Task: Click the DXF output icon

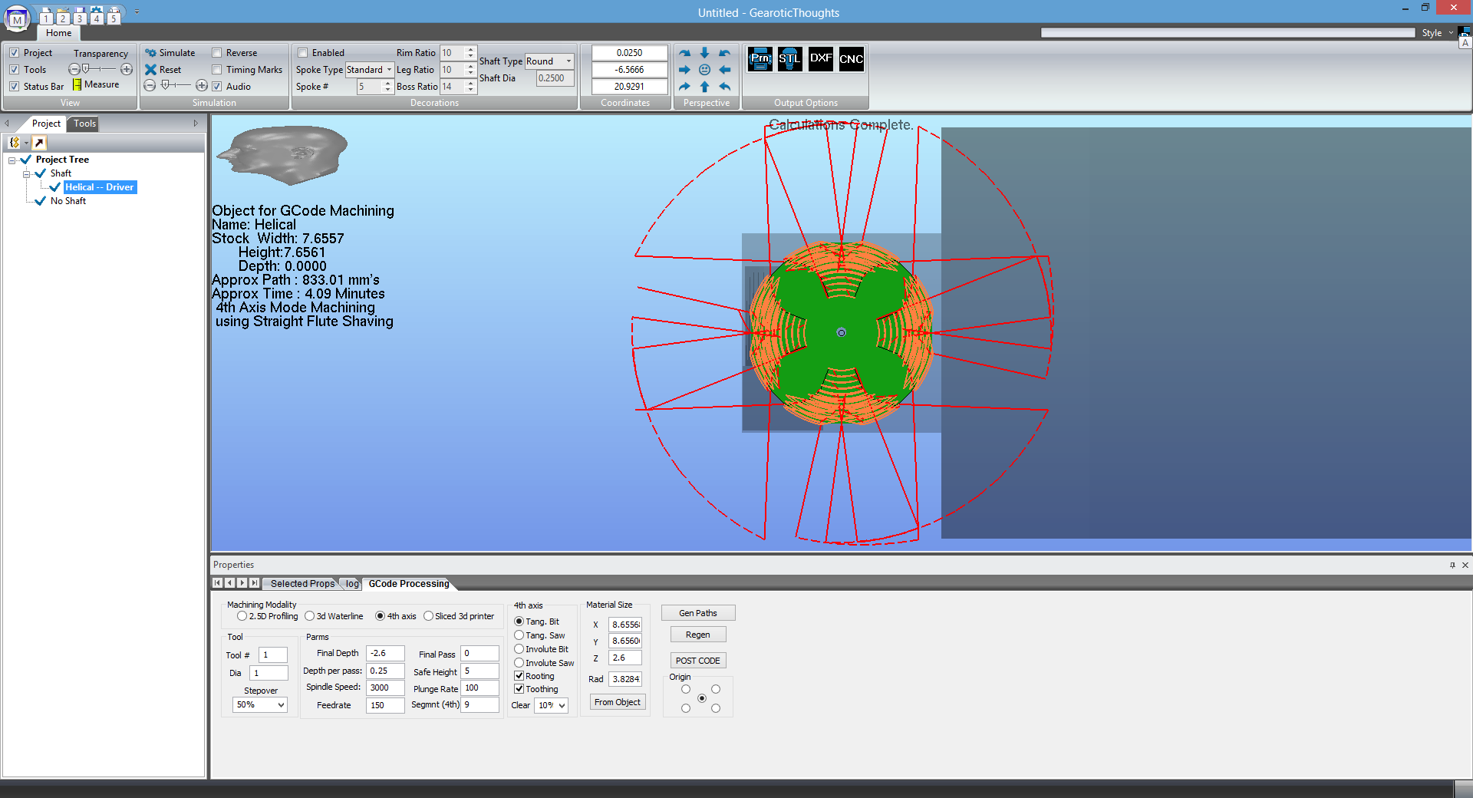Action: (x=820, y=59)
